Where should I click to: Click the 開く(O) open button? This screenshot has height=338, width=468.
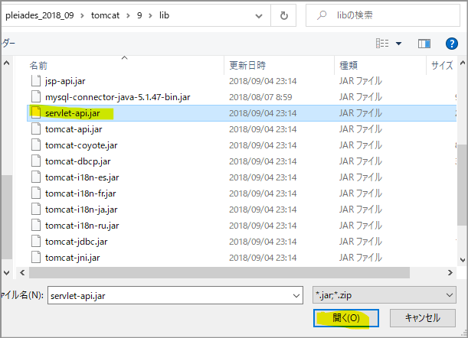pyautogui.click(x=346, y=318)
